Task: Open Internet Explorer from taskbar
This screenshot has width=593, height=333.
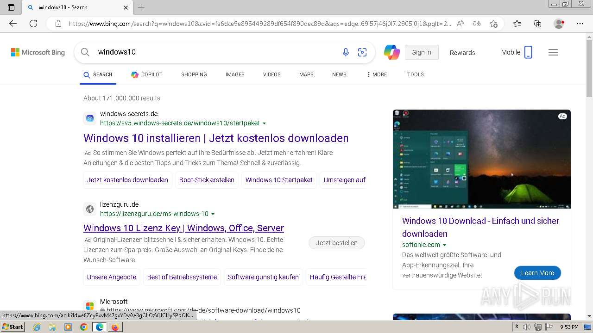Action: tap(37, 327)
